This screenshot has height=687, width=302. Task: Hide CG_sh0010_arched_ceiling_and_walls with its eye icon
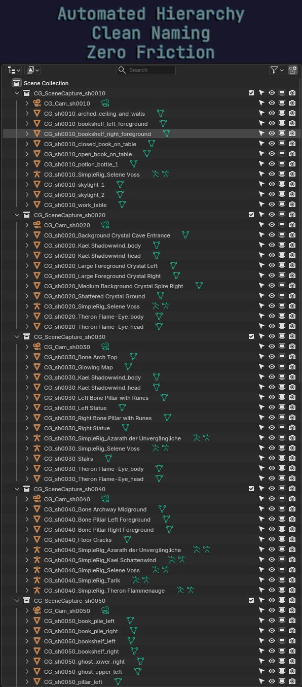272,114
